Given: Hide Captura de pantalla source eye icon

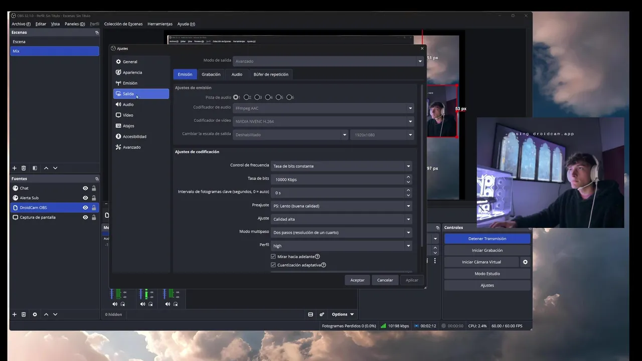Looking at the screenshot, I should coord(85,218).
